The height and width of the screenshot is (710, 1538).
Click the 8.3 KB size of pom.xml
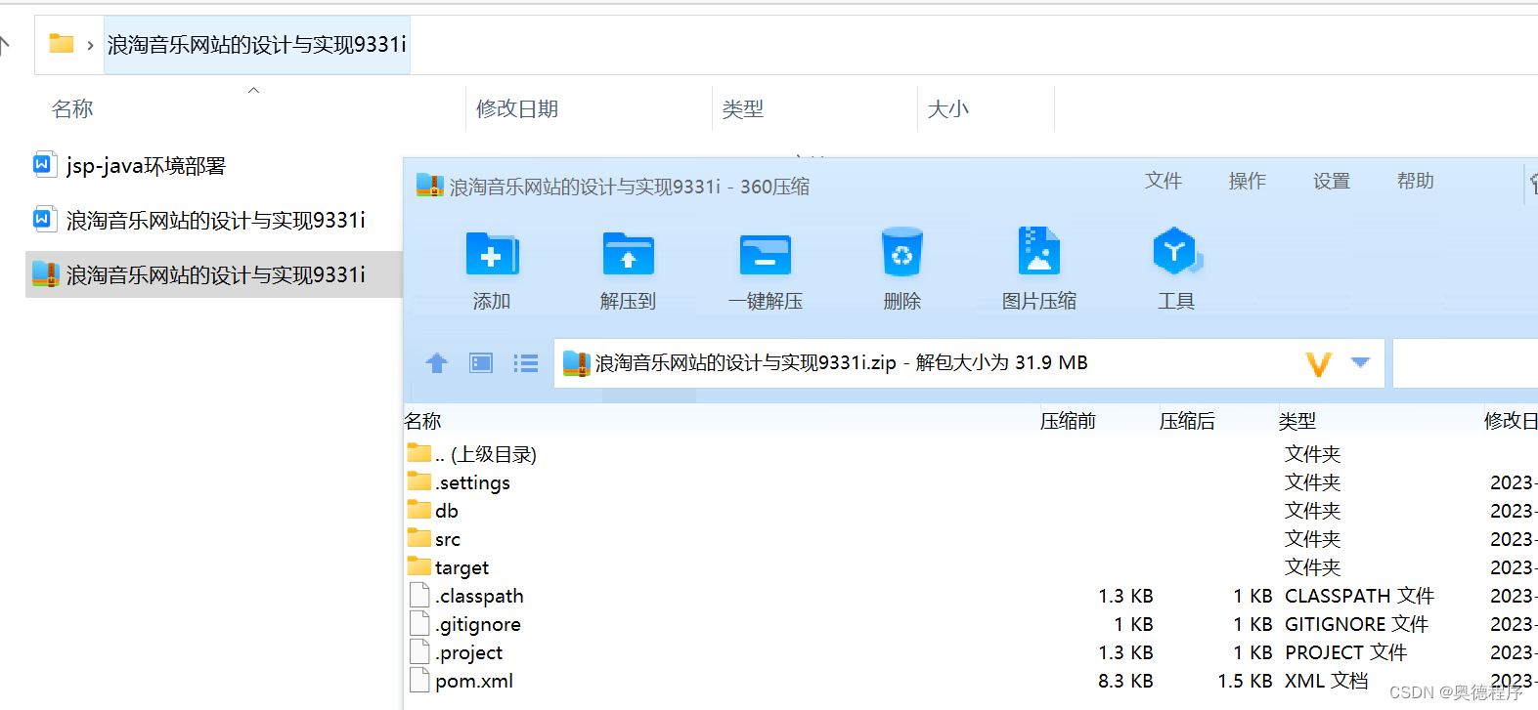pyautogui.click(x=1125, y=681)
